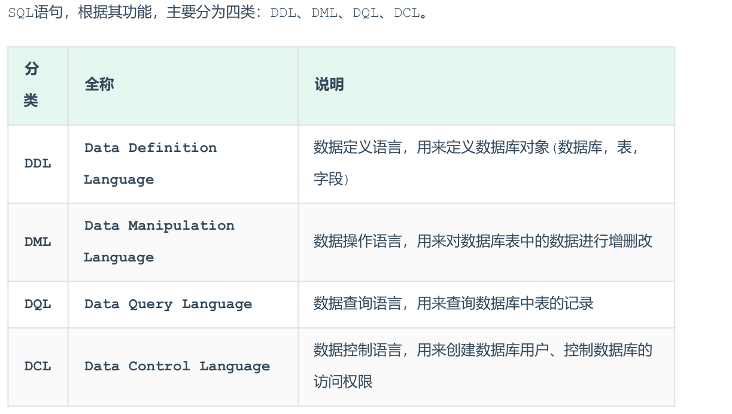Click DCL in the sentence above the table
The height and width of the screenshot is (414, 732).
click(407, 13)
